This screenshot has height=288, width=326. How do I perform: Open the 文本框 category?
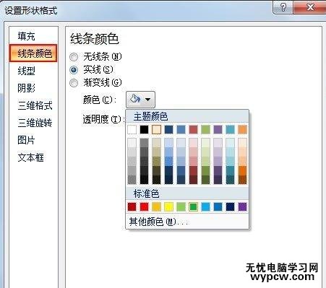[30, 157]
